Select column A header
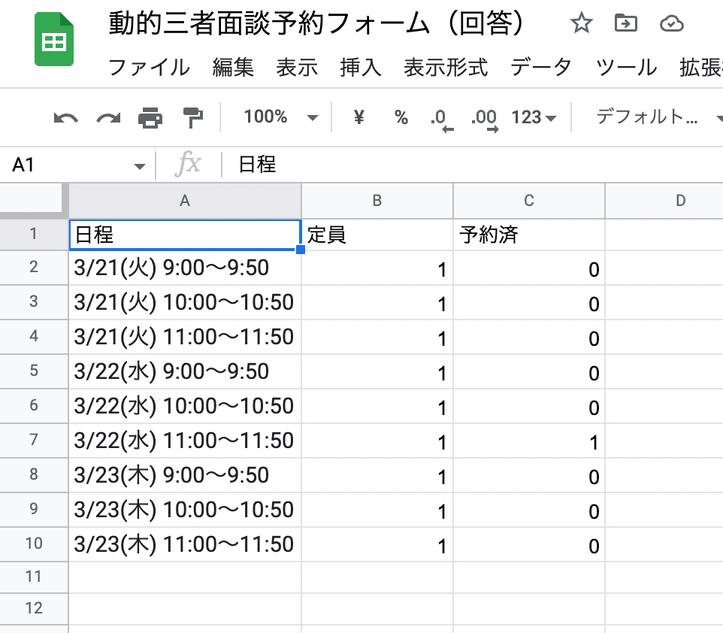 185,201
